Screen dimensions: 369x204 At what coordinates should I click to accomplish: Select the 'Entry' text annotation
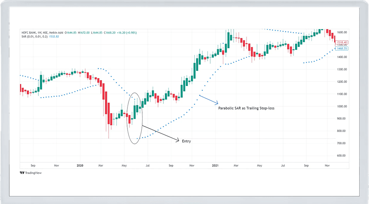point(186,141)
